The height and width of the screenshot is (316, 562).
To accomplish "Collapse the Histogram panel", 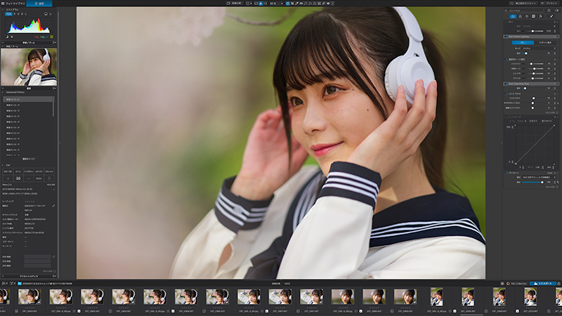I will pyautogui.click(x=3, y=10).
